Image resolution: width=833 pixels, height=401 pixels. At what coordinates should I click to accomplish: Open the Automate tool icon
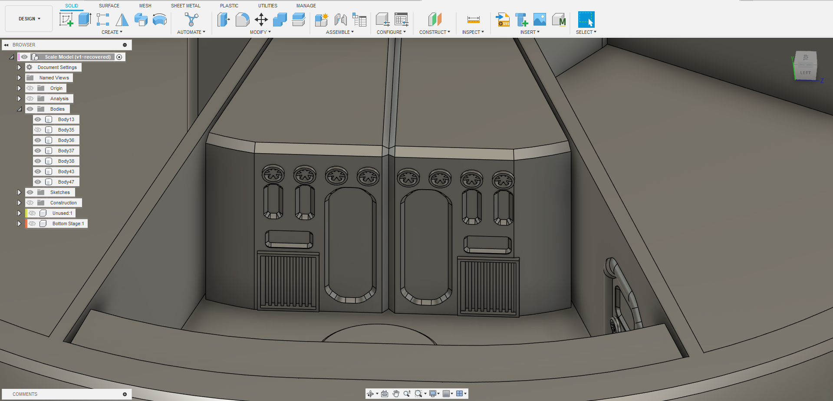191,20
